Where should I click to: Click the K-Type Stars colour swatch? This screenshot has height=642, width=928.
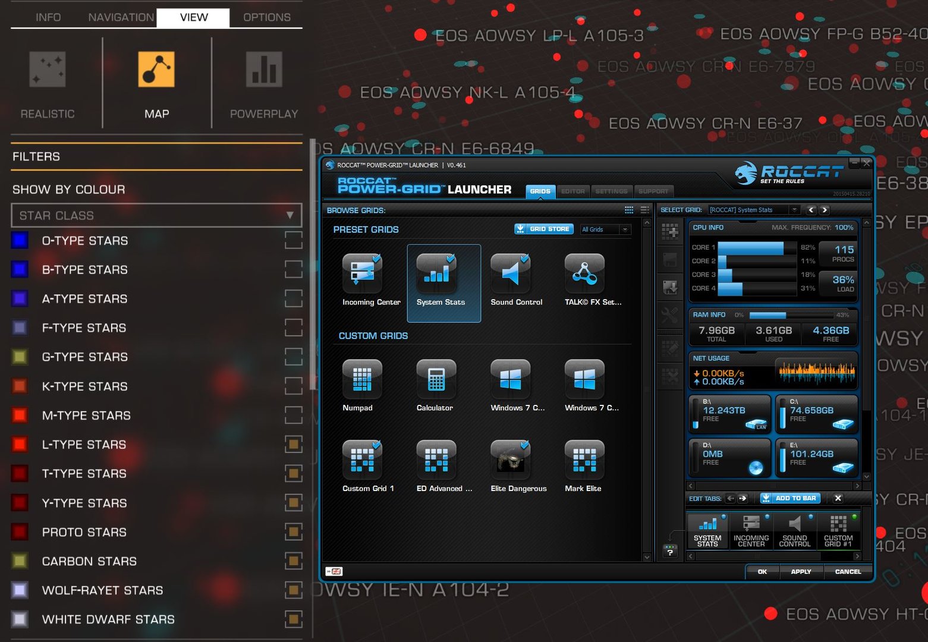coord(20,386)
